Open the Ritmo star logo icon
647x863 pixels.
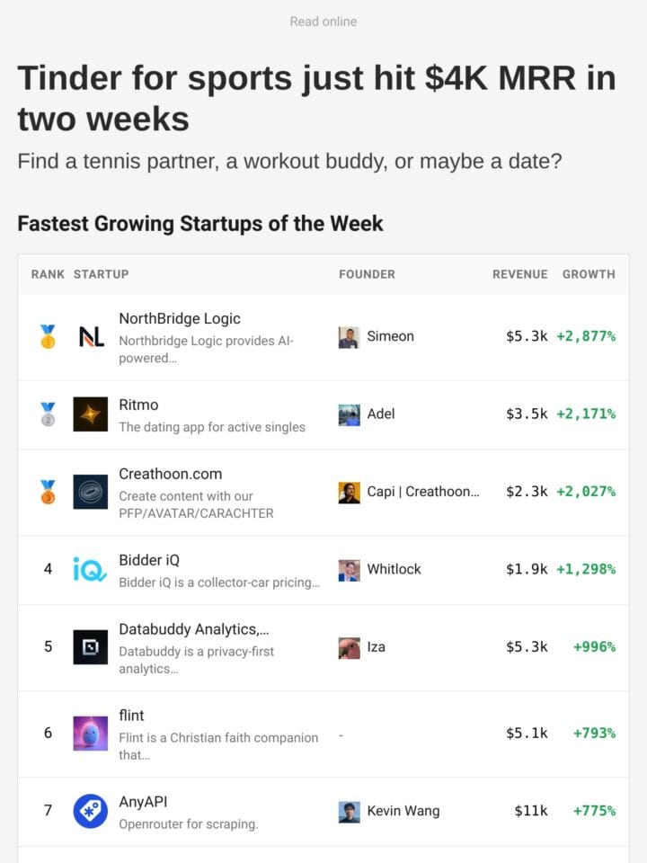pyautogui.click(x=90, y=414)
